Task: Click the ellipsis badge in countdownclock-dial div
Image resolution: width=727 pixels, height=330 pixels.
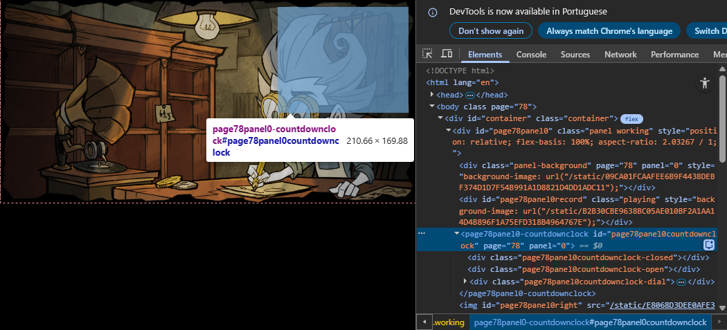Action: [x=681, y=282]
